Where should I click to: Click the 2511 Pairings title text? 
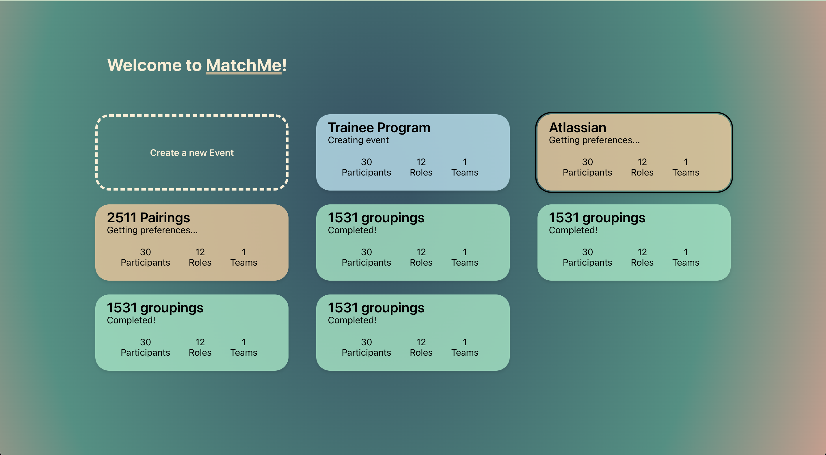(x=148, y=218)
